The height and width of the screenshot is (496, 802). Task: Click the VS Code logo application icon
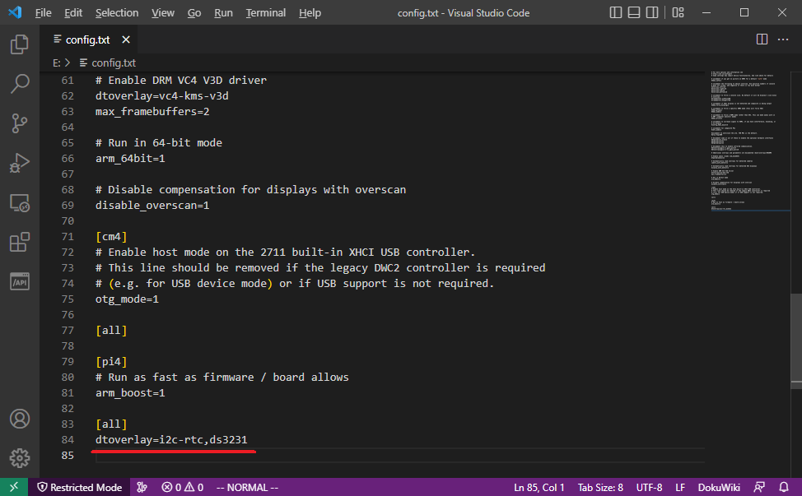15,12
